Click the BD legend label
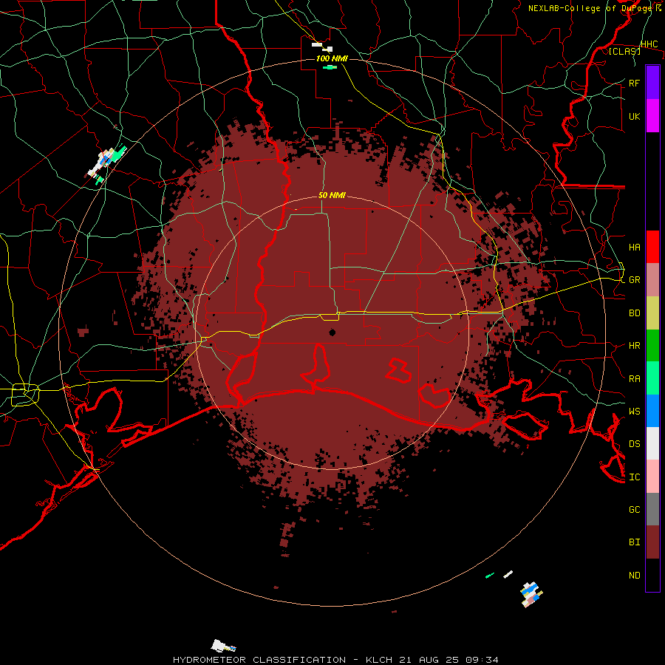 point(635,313)
